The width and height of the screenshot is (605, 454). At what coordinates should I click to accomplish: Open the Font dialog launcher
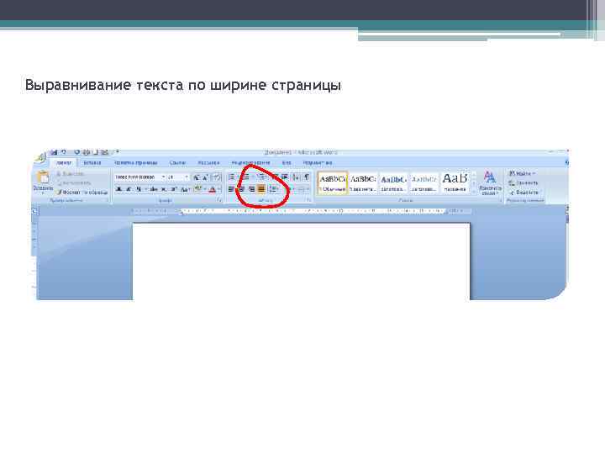click(x=218, y=200)
